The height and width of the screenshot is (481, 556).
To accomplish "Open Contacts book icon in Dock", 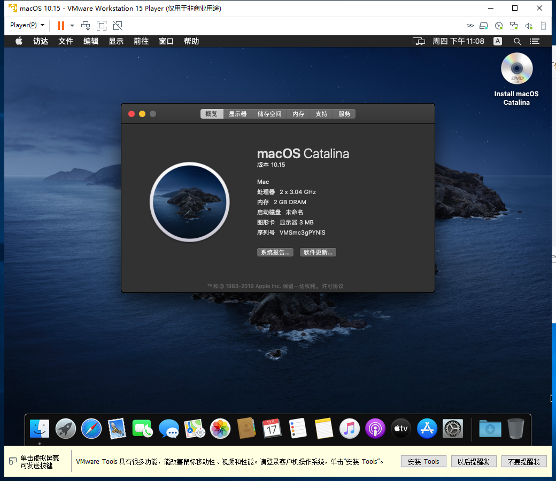I will (x=246, y=429).
